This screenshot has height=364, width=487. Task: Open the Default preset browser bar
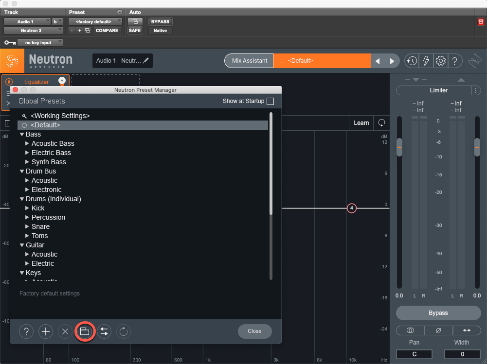click(322, 61)
